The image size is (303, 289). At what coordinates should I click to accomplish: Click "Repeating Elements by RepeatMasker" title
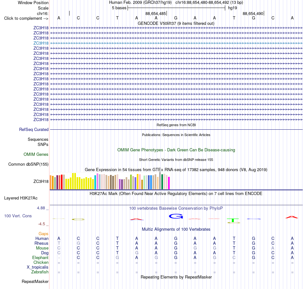click(176, 277)
